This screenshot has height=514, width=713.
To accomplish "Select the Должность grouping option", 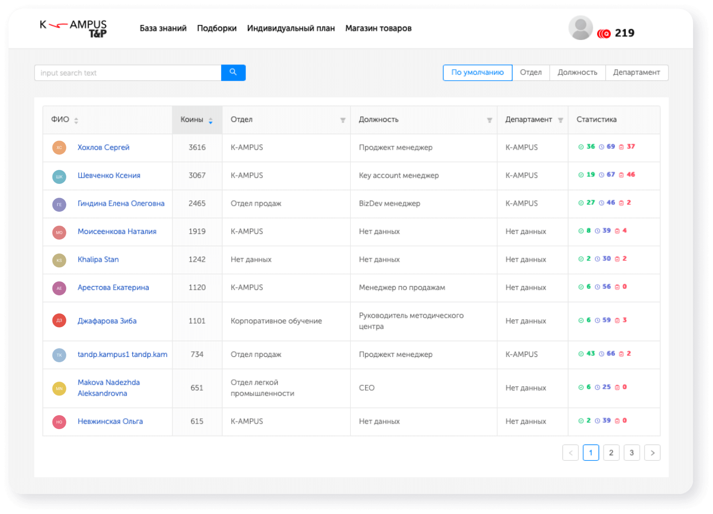I will pyautogui.click(x=578, y=72).
